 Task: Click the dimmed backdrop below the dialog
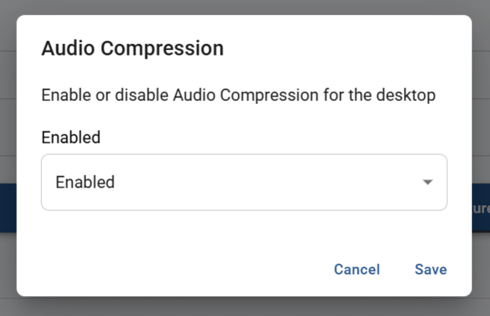point(243,306)
